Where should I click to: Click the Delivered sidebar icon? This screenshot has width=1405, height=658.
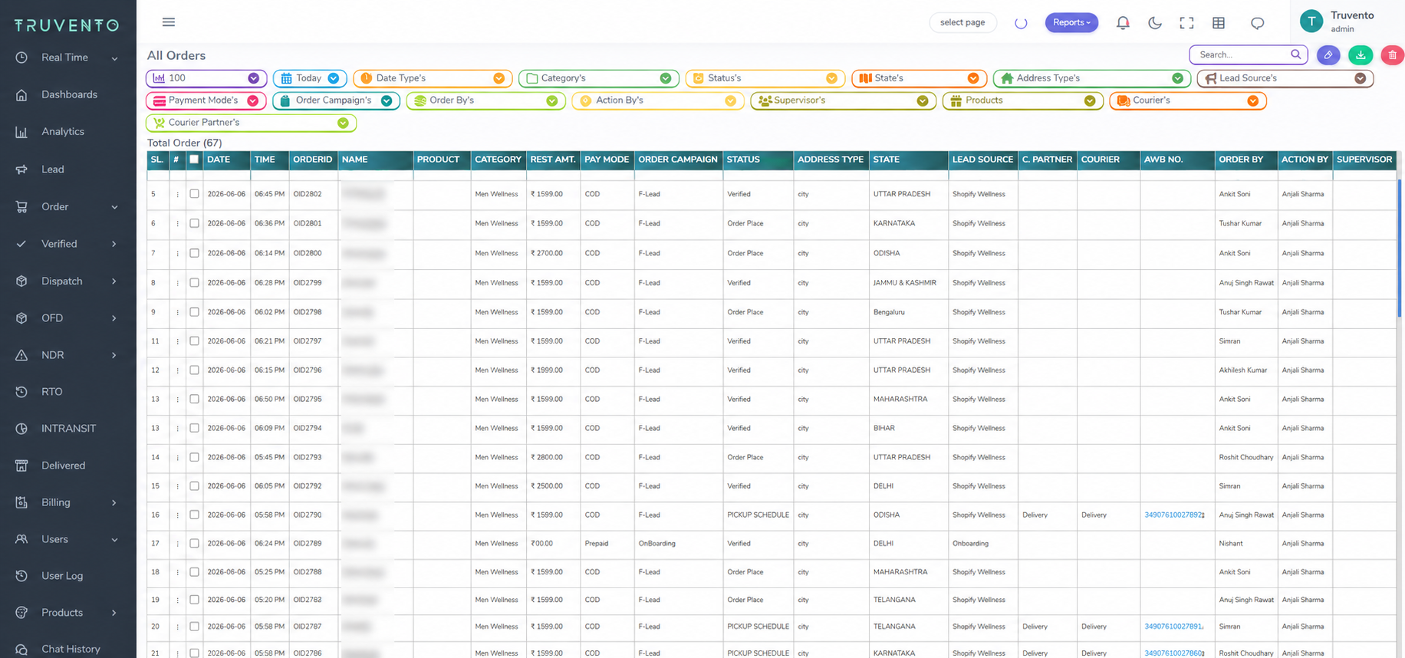click(21, 466)
